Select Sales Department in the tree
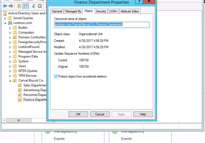Screen dimensions: 205x143 [34, 85]
